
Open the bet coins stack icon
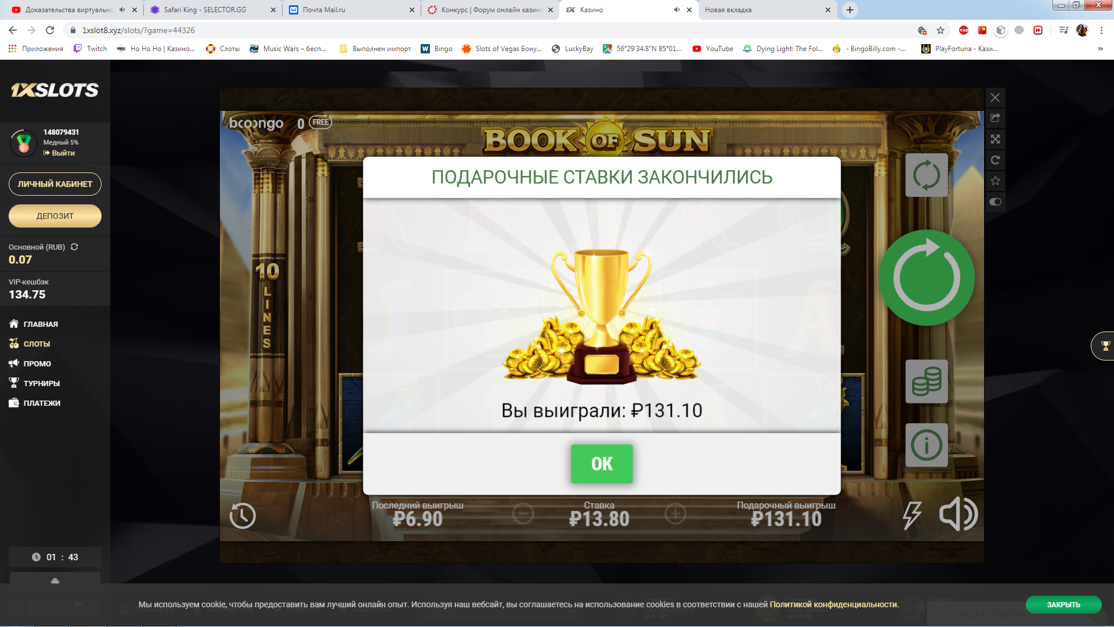click(927, 381)
